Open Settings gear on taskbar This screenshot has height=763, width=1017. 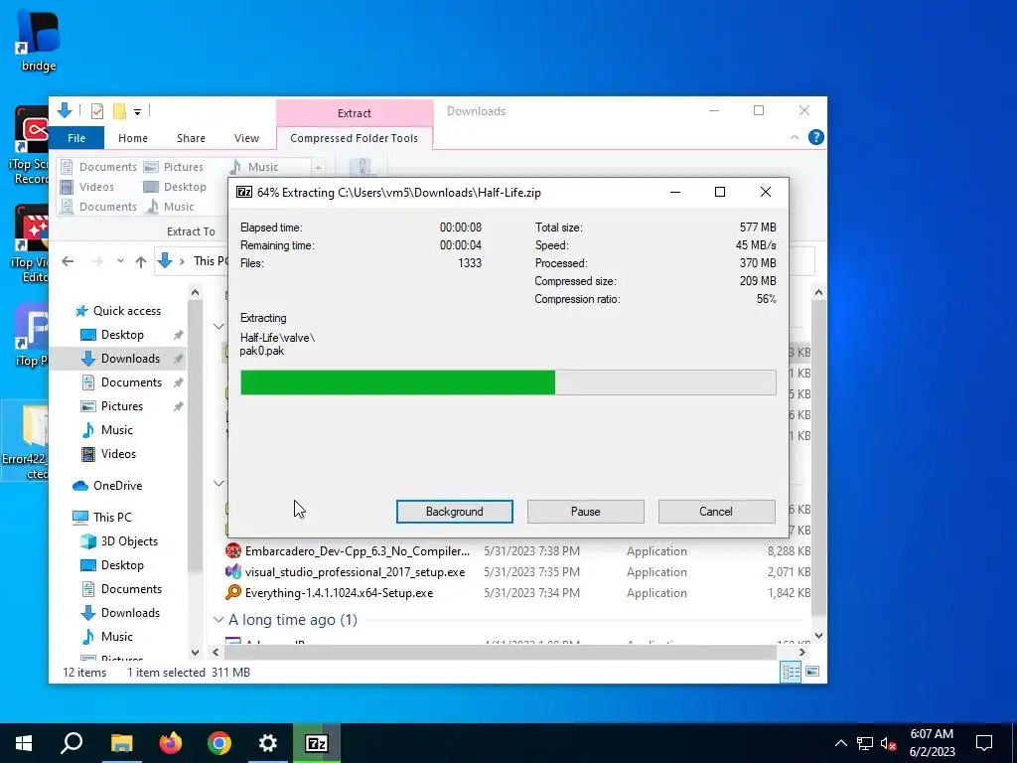click(x=268, y=743)
